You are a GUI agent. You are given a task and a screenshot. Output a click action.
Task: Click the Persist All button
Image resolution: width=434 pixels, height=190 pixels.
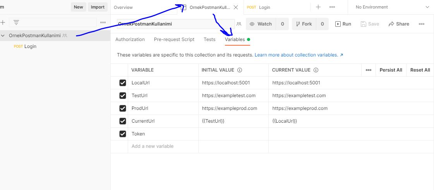point(391,70)
